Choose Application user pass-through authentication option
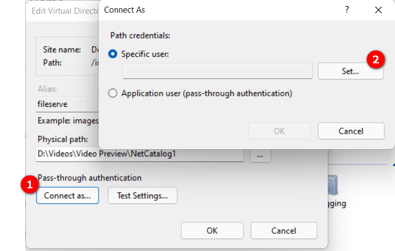The height and width of the screenshot is (251, 395). click(x=113, y=94)
